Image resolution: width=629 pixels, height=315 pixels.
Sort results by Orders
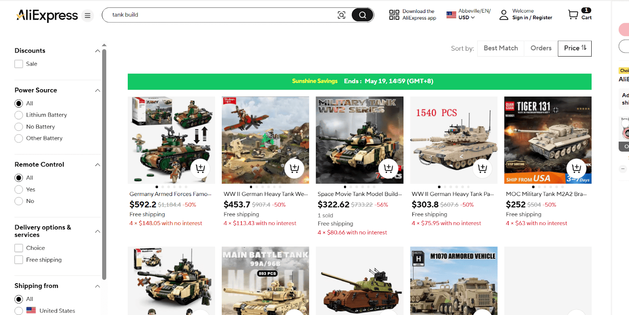[x=541, y=48]
